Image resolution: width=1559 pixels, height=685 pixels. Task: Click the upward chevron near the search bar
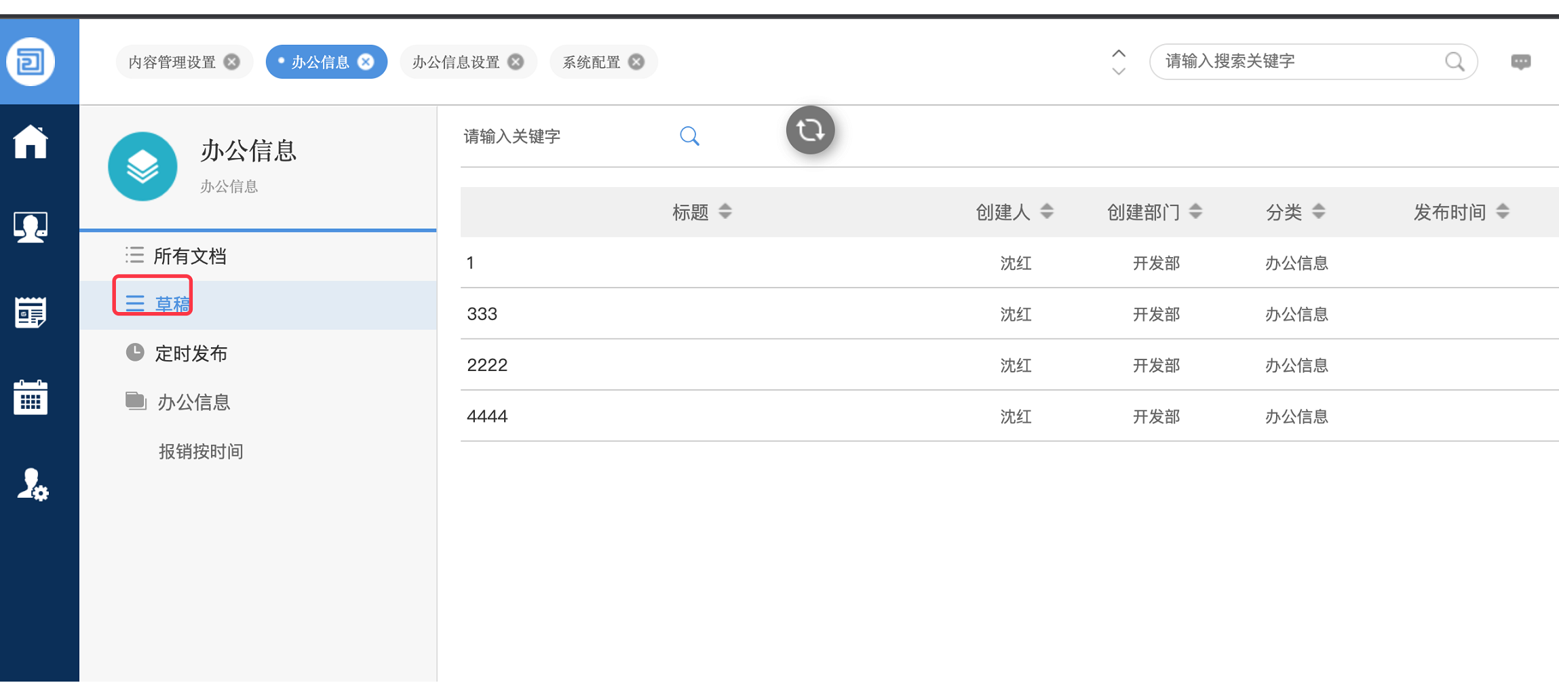coord(1117,54)
